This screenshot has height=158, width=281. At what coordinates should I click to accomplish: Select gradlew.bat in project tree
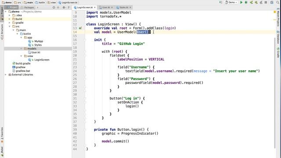pos(23,71)
